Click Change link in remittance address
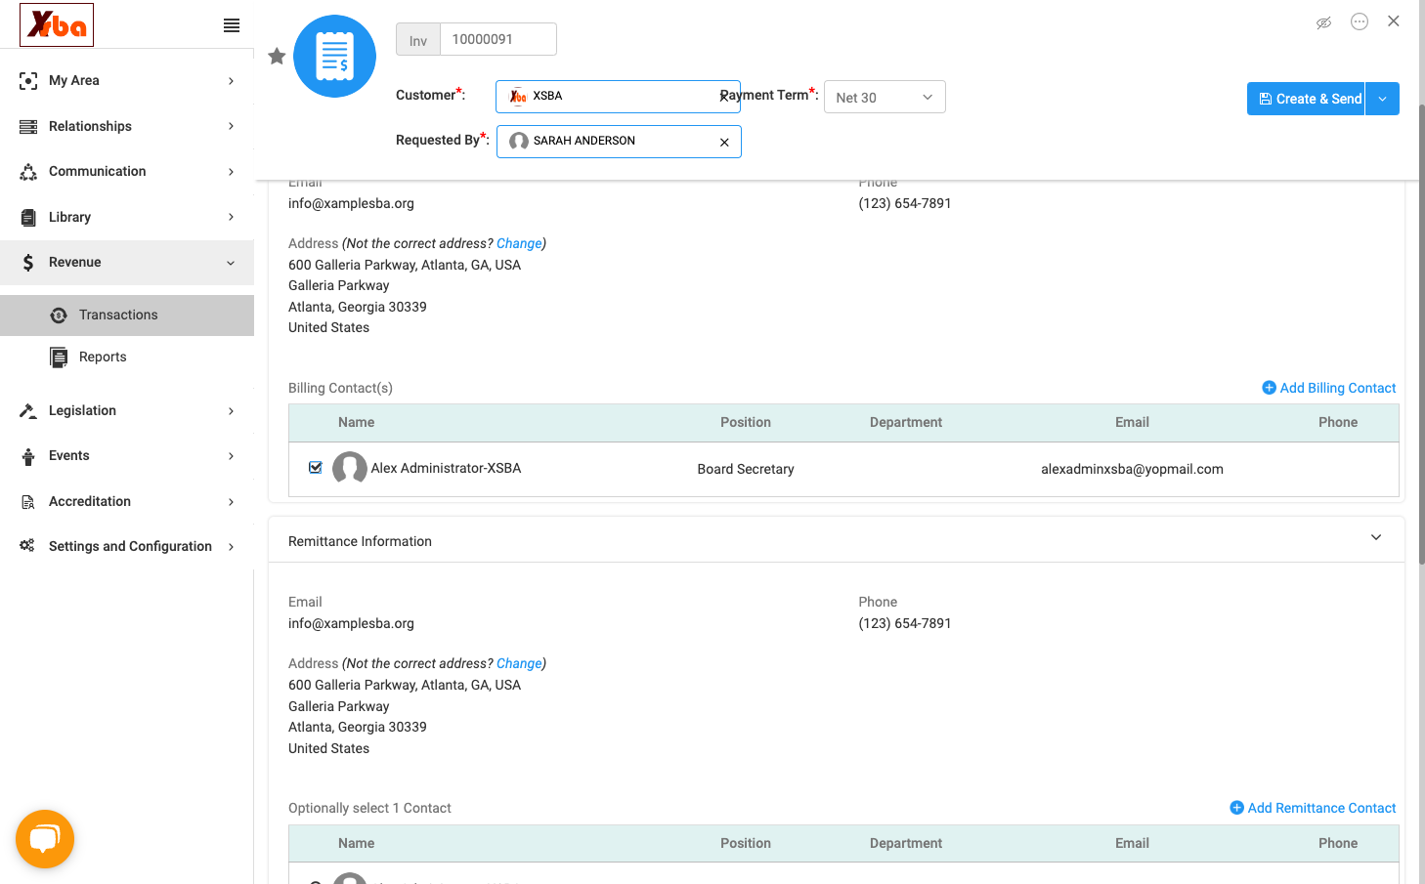The width and height of the screenshot is (1425, 884). [519, 663]
